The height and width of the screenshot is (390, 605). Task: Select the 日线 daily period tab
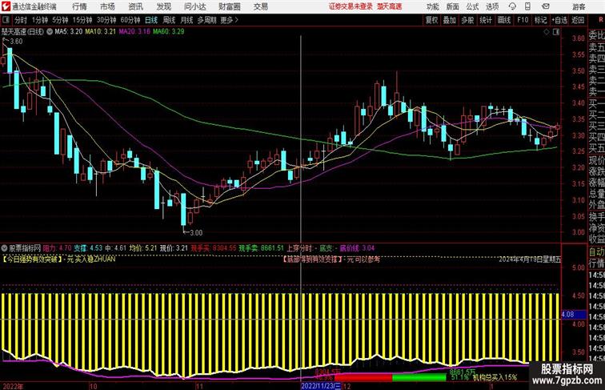151,20
